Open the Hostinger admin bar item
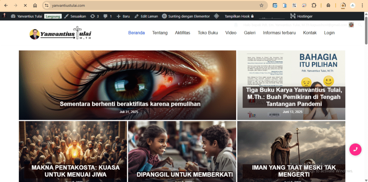368x182 pixels. tap(301, 16)
